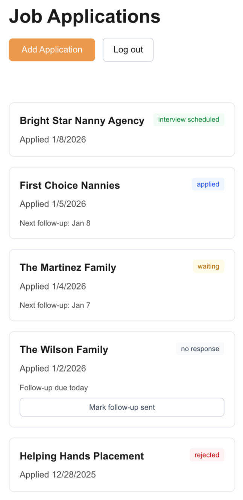Click the 'Follow-up due today' notice

[x=54, y=387]
